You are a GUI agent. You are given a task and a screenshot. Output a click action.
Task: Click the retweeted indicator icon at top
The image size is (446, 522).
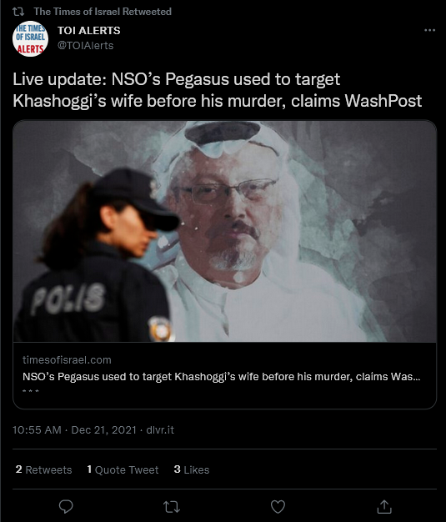(x=18, y=12)
